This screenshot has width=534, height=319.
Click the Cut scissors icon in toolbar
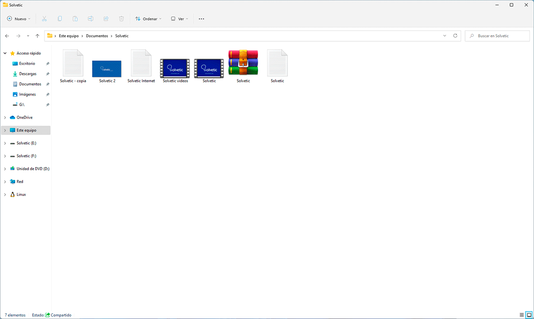[44, 19]
